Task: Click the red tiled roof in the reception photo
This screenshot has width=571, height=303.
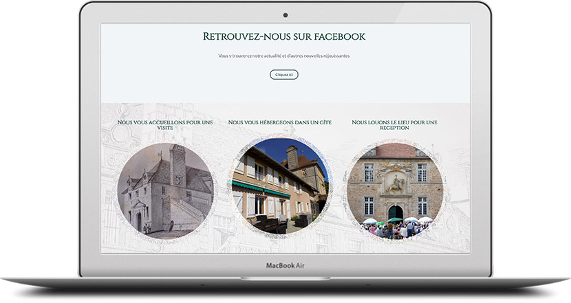Action: (396, 150)
